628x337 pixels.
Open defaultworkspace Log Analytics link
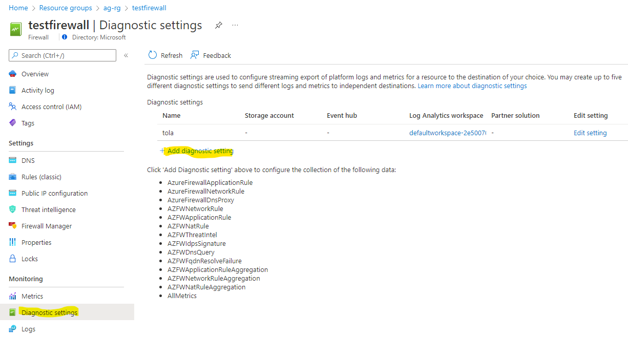[447, 133]
